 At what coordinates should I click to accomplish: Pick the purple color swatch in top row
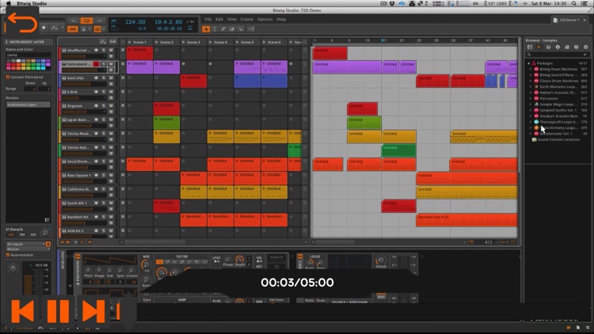(48, 61)
